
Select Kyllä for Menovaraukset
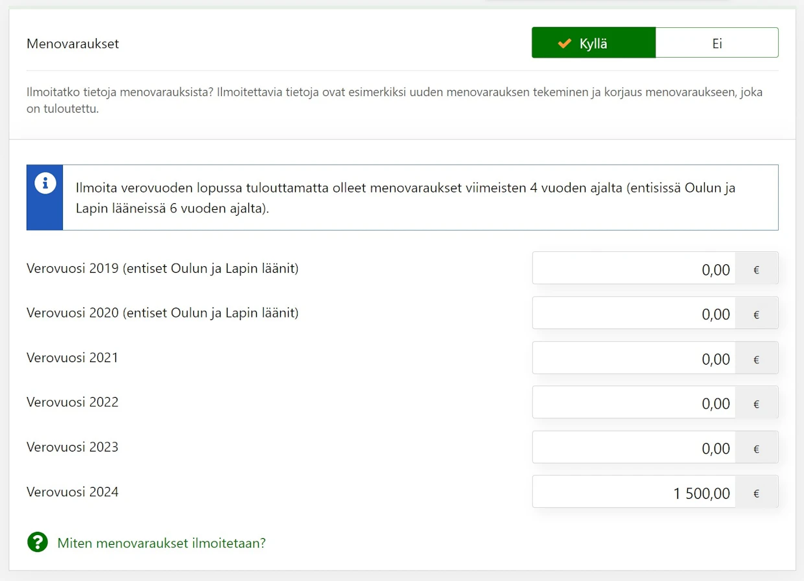coord(593,43)
